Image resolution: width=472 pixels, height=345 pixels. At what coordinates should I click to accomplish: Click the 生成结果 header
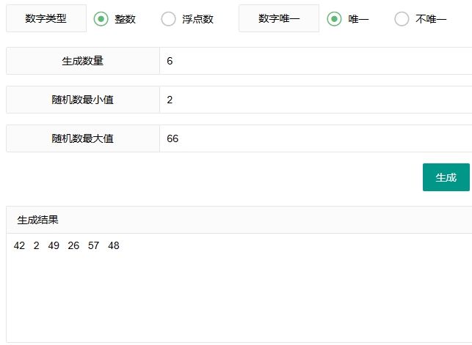(x=239, y=220)
